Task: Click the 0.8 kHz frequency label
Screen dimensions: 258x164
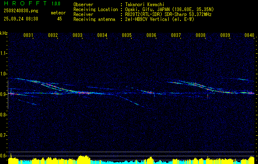Action: pos(3,115)
